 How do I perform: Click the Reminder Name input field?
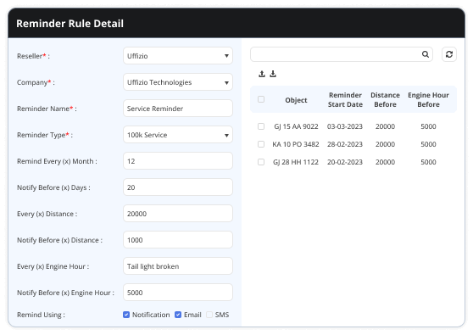point(178,109)
